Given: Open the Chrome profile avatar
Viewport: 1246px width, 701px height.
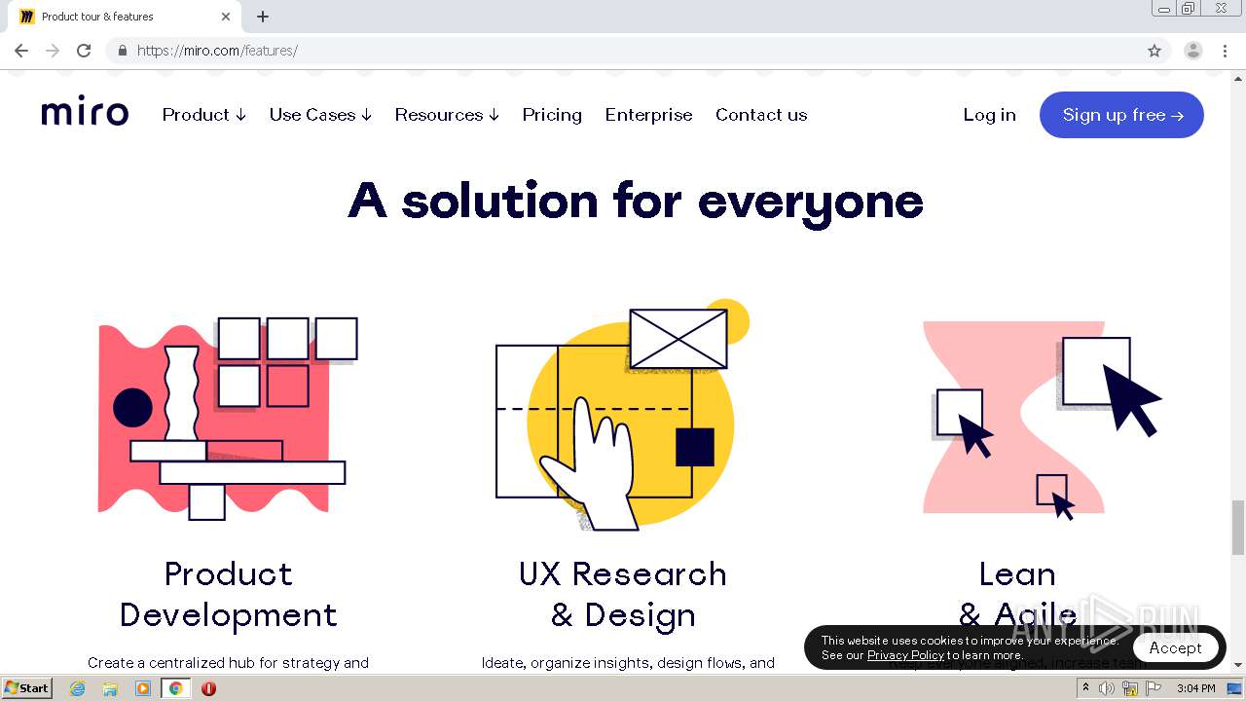Looking at the screenshot, I should (x=1193, y=51).
